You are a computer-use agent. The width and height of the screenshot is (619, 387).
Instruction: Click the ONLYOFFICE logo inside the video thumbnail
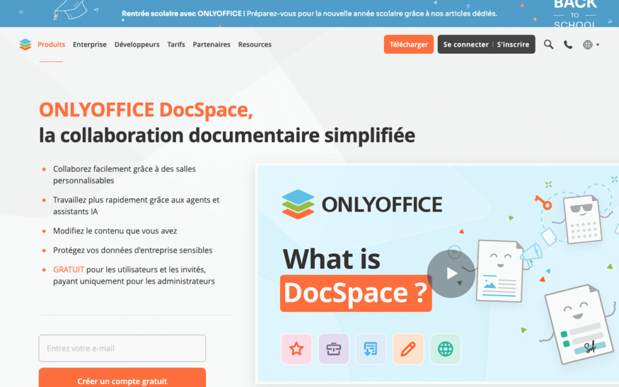pos(362,204)
